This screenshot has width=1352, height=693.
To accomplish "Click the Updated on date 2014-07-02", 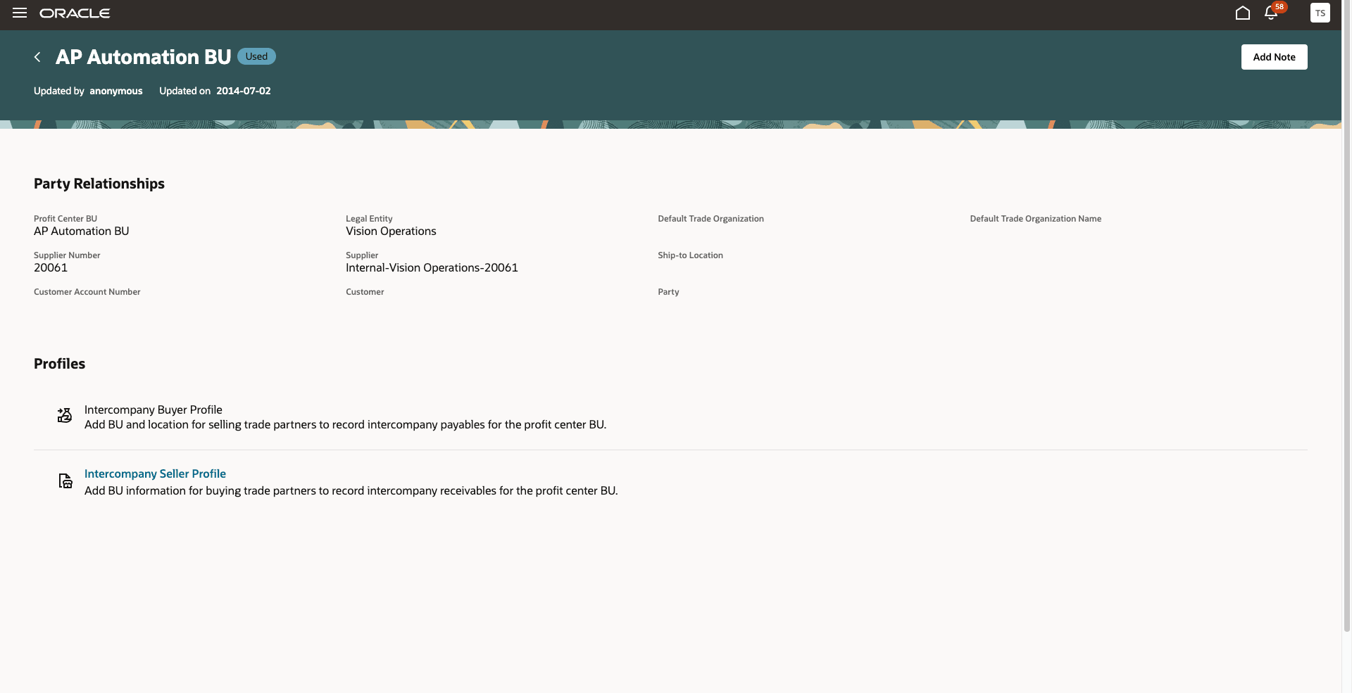I will tap(244, 91).
